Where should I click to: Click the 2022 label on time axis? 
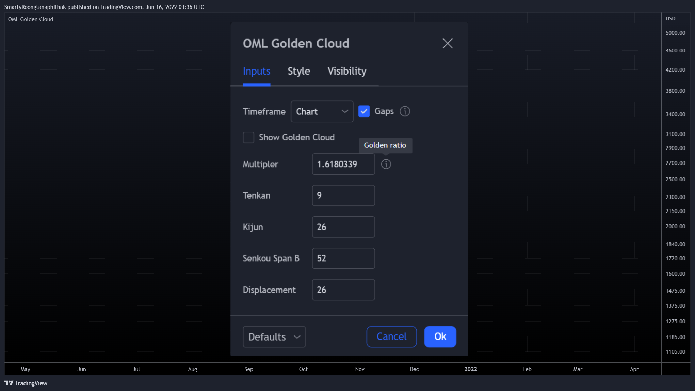coord(471,369)
